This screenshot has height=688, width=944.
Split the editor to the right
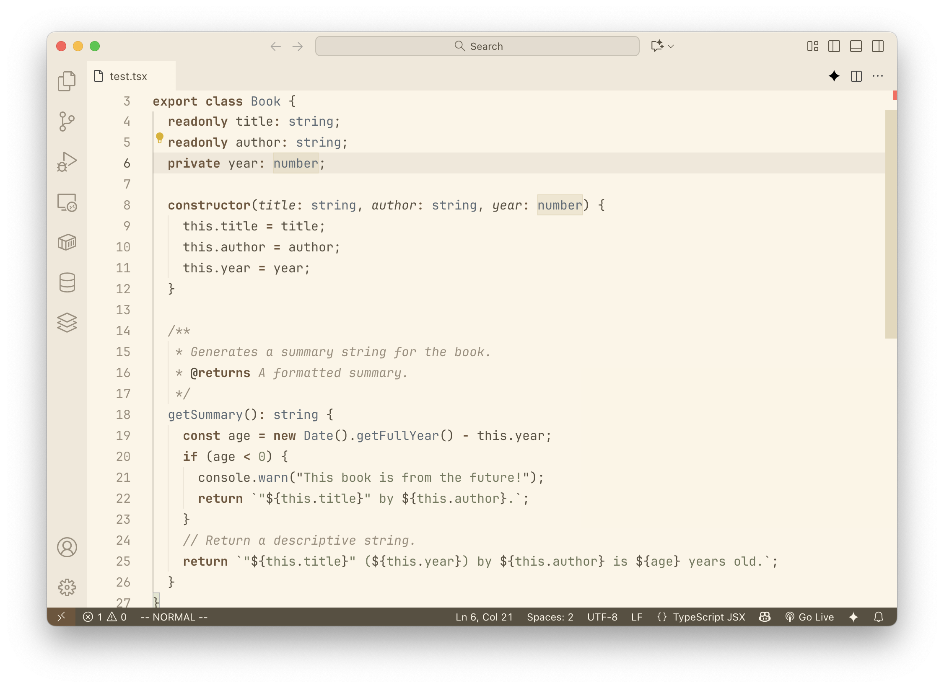point(856,76)
